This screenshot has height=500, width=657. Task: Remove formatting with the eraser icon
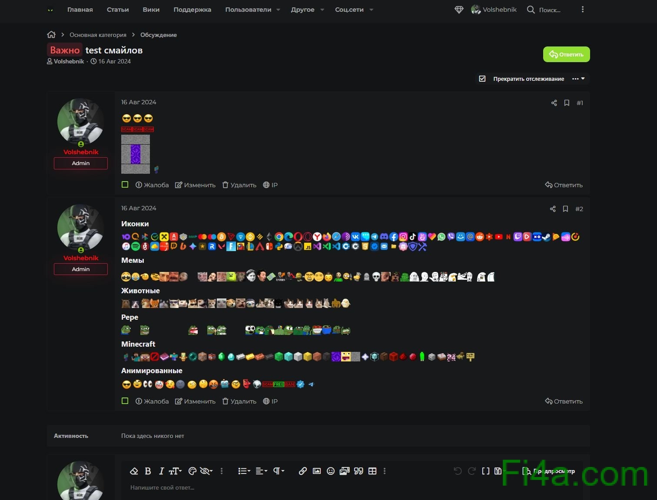click(x=134, y=471)
